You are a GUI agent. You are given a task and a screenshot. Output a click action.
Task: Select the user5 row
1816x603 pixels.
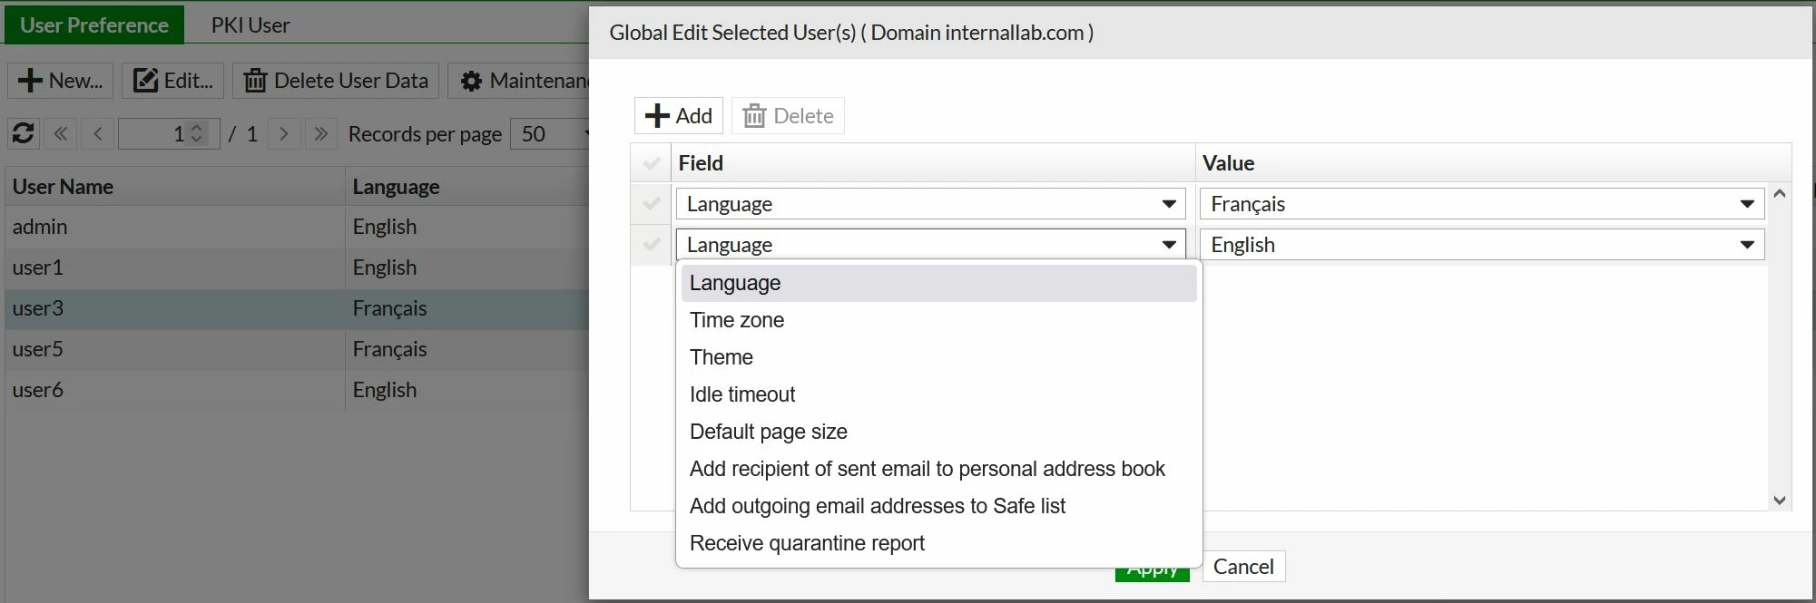(297, 349)
